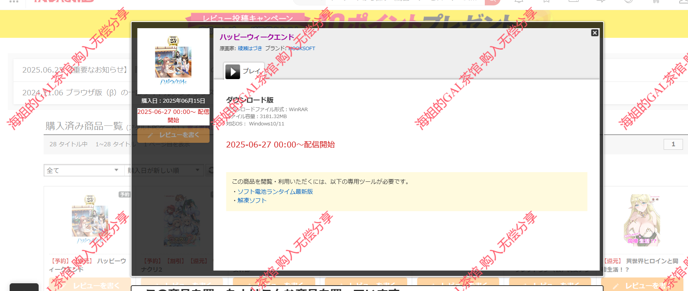Write review for list item ハッピーウィークエンド
This screenshot has width=688, height=291.
tap(90, 285)
